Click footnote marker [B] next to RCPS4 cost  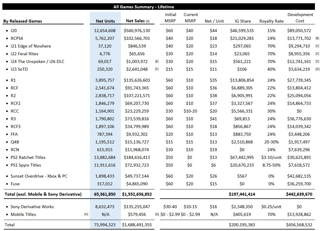tap(317, 38)
